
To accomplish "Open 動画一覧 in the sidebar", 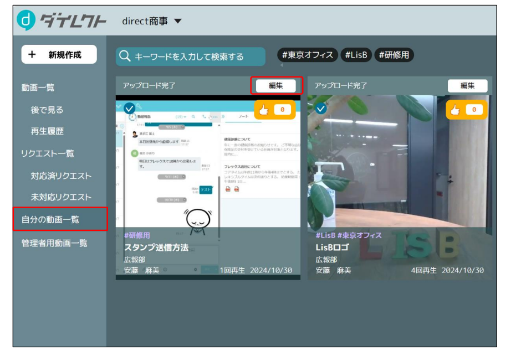I will [38, 88].
